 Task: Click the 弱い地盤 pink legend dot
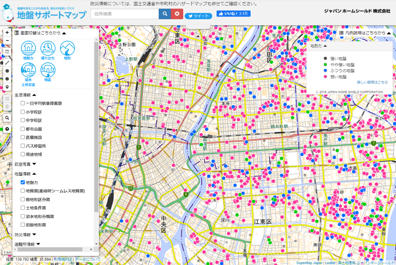click(x=325, y=77)
